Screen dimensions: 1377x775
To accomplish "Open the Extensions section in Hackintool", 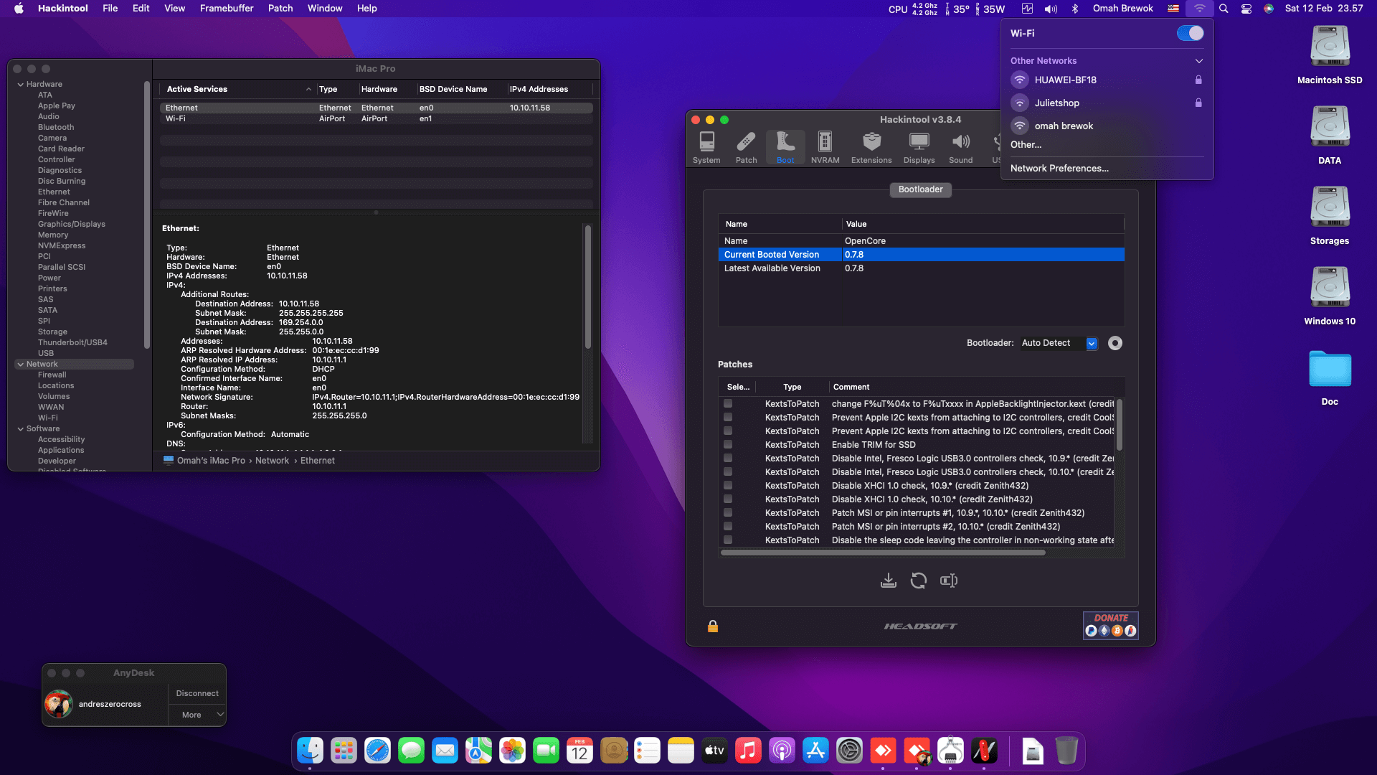I will click(x=871, y=148).
